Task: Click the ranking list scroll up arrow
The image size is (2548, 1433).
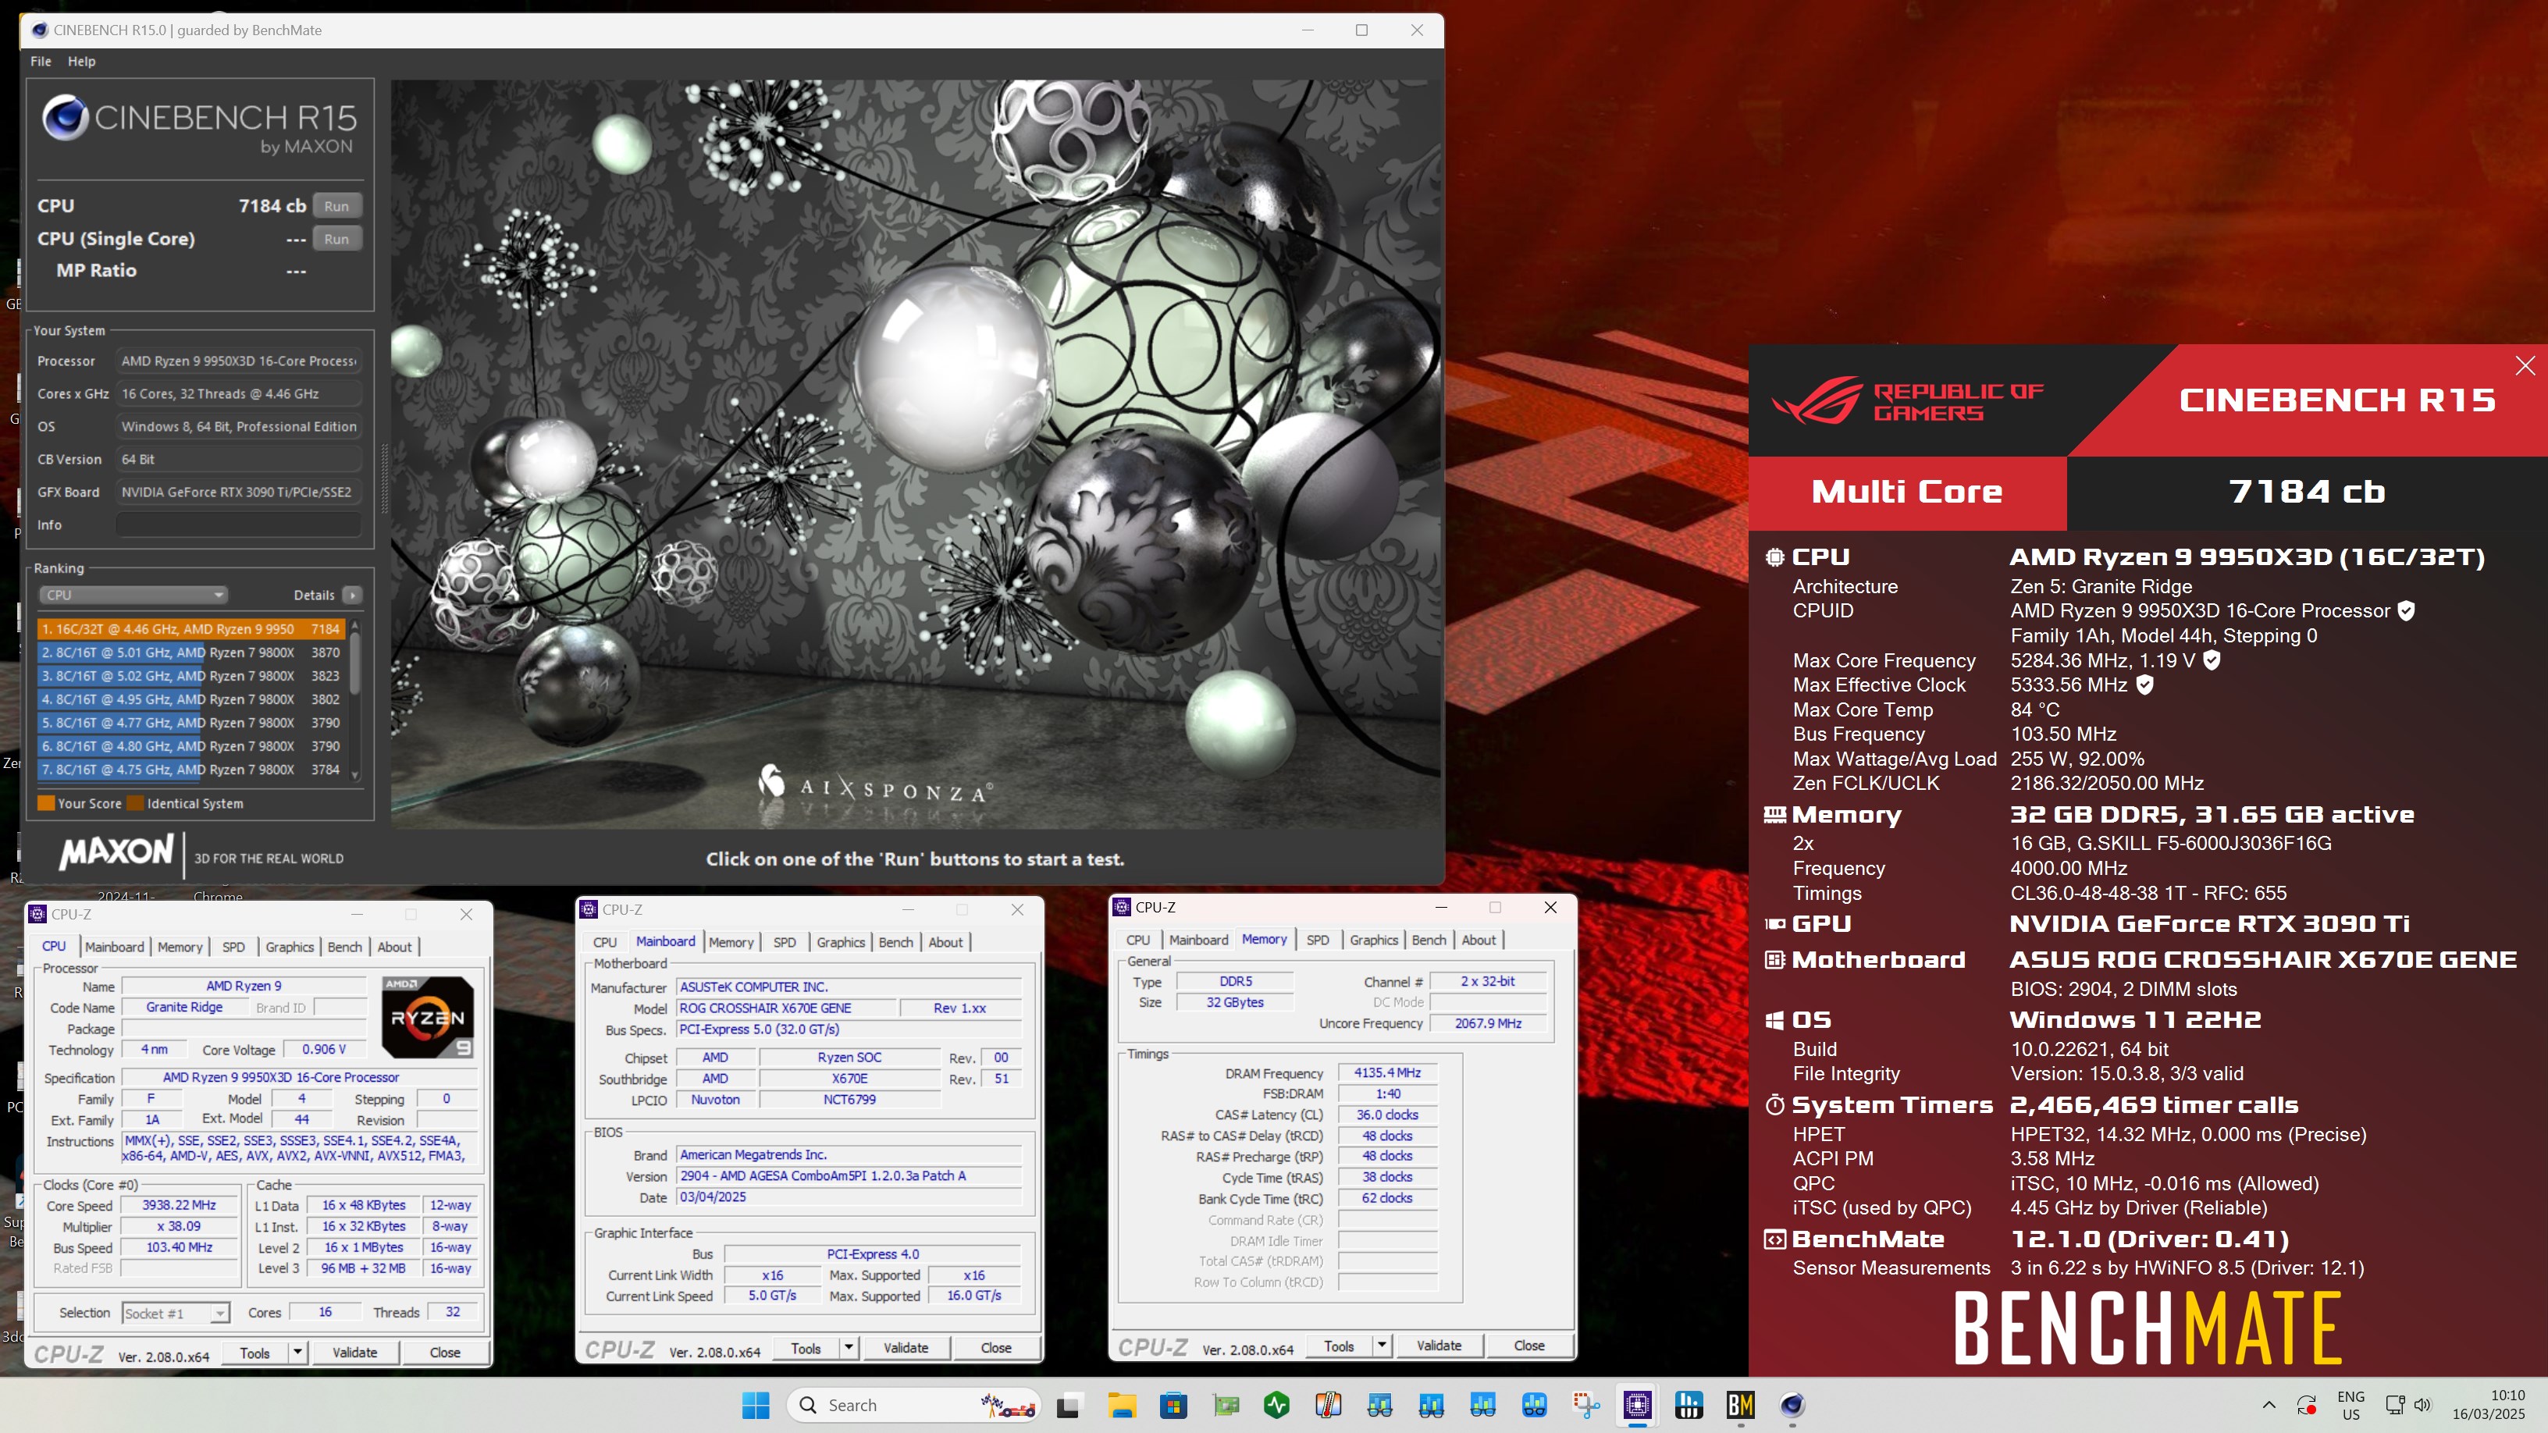Action: [x=355, y=626]
